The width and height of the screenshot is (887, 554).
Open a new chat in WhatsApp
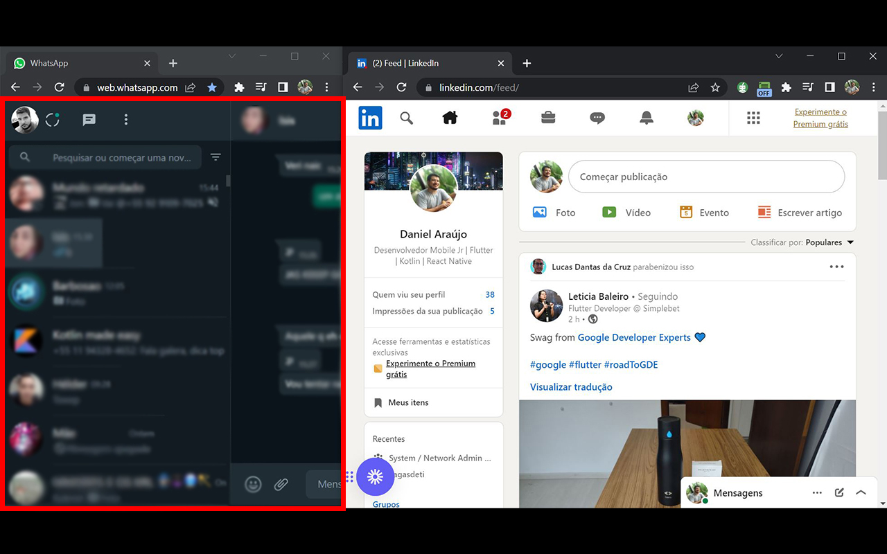tap(89, 119)
